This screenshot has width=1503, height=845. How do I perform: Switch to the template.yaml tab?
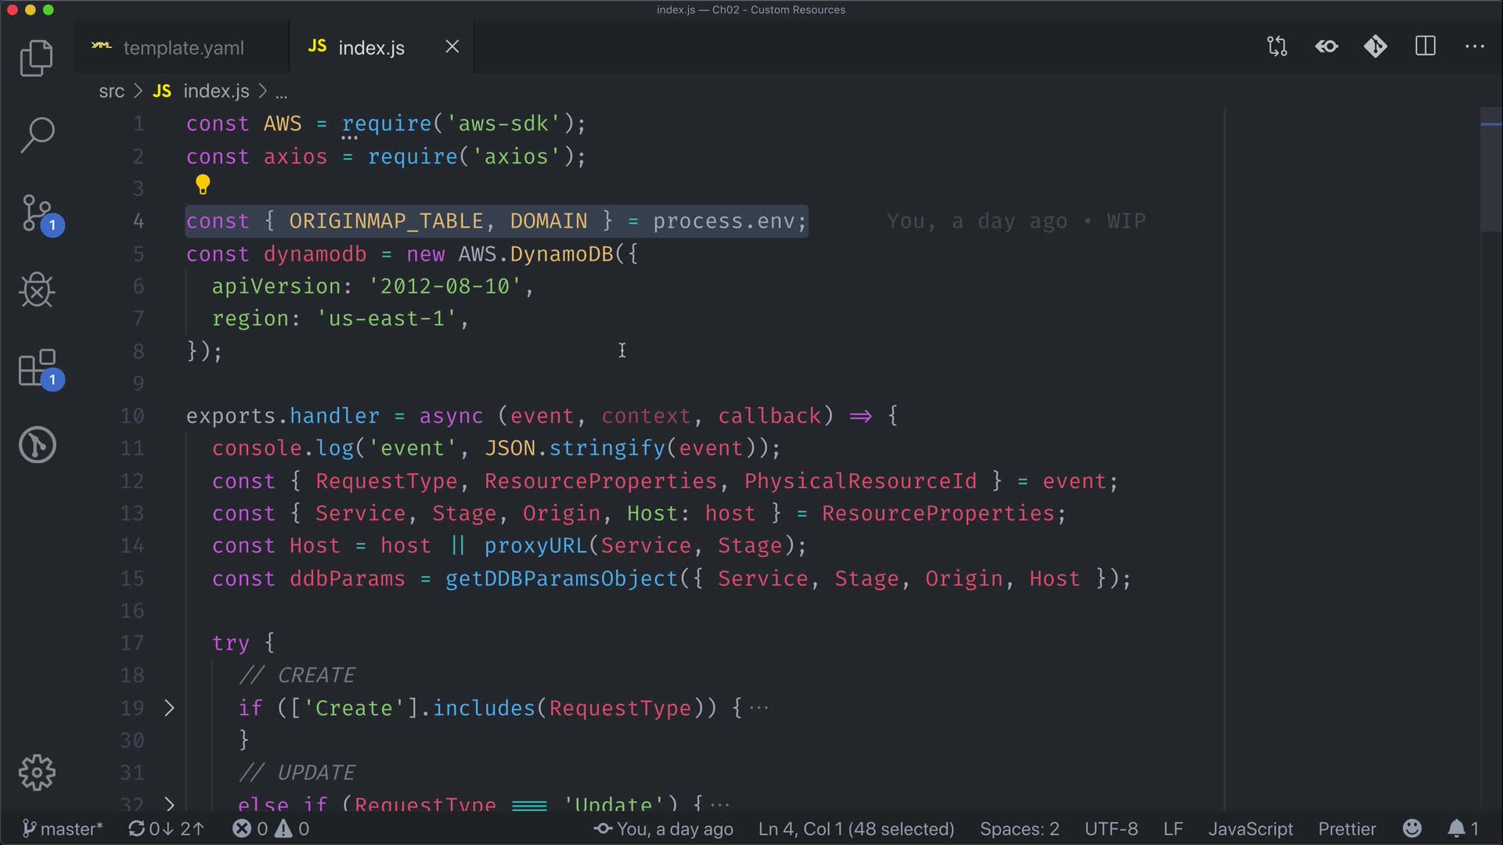(x=183, y=48)
